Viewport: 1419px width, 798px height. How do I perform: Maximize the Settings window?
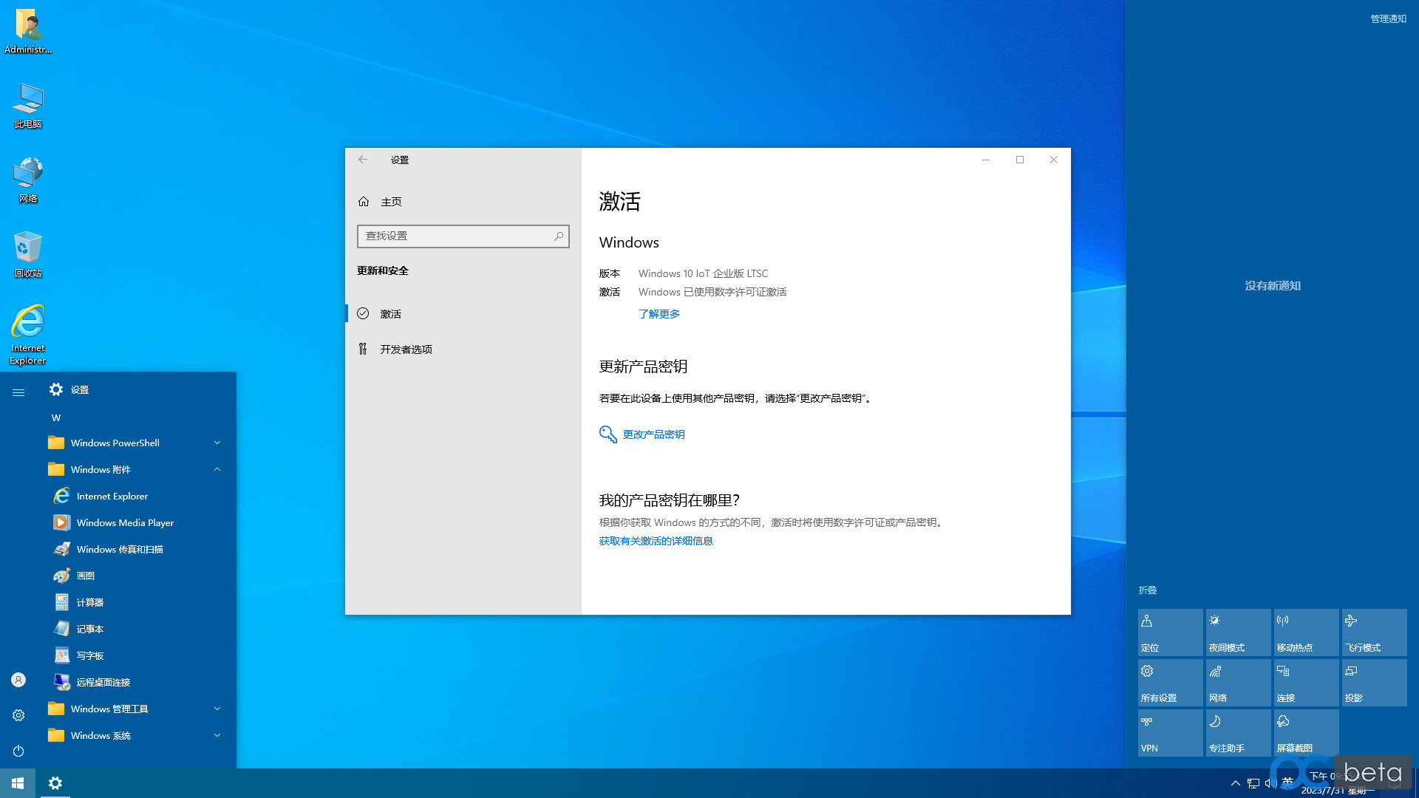[1020, 160]
